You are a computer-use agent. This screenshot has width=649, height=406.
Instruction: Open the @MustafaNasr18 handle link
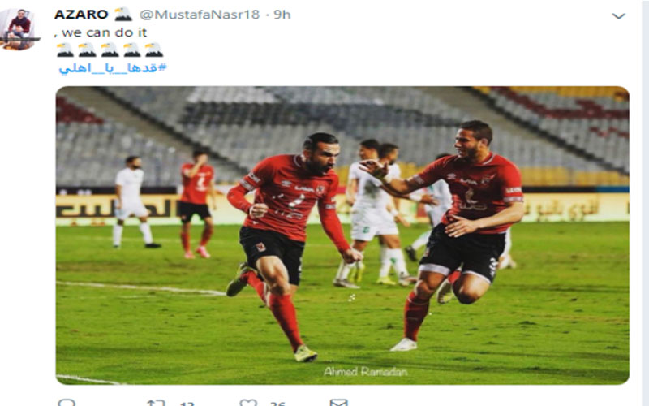[x=199, y=15]
